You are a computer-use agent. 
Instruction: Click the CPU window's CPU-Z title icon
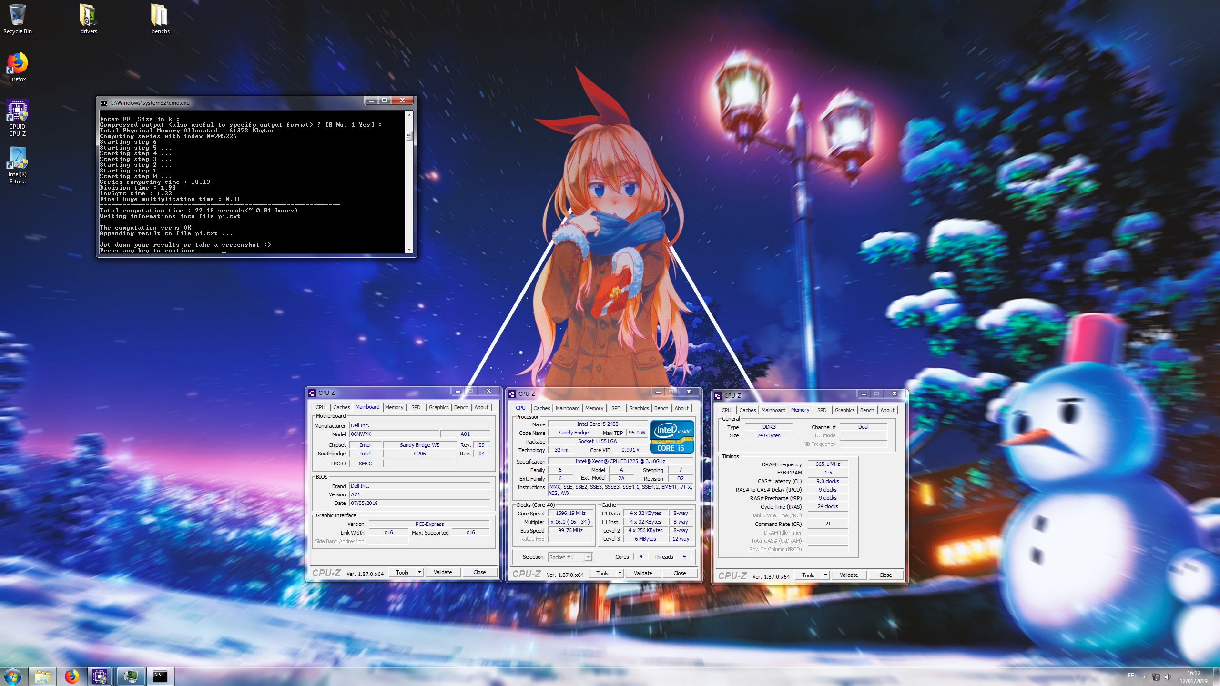click(512, 394)
